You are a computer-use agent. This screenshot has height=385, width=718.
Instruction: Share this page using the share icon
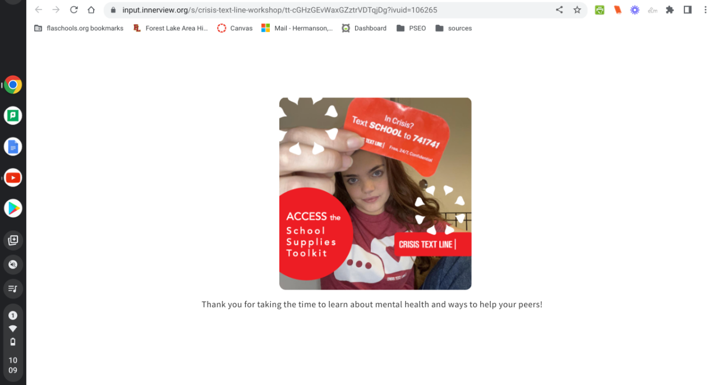click(x=559, y=10)
